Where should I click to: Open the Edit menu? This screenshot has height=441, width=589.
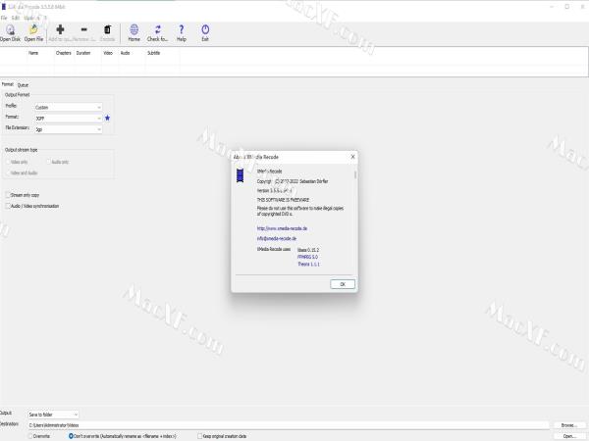tap(16, 18)
